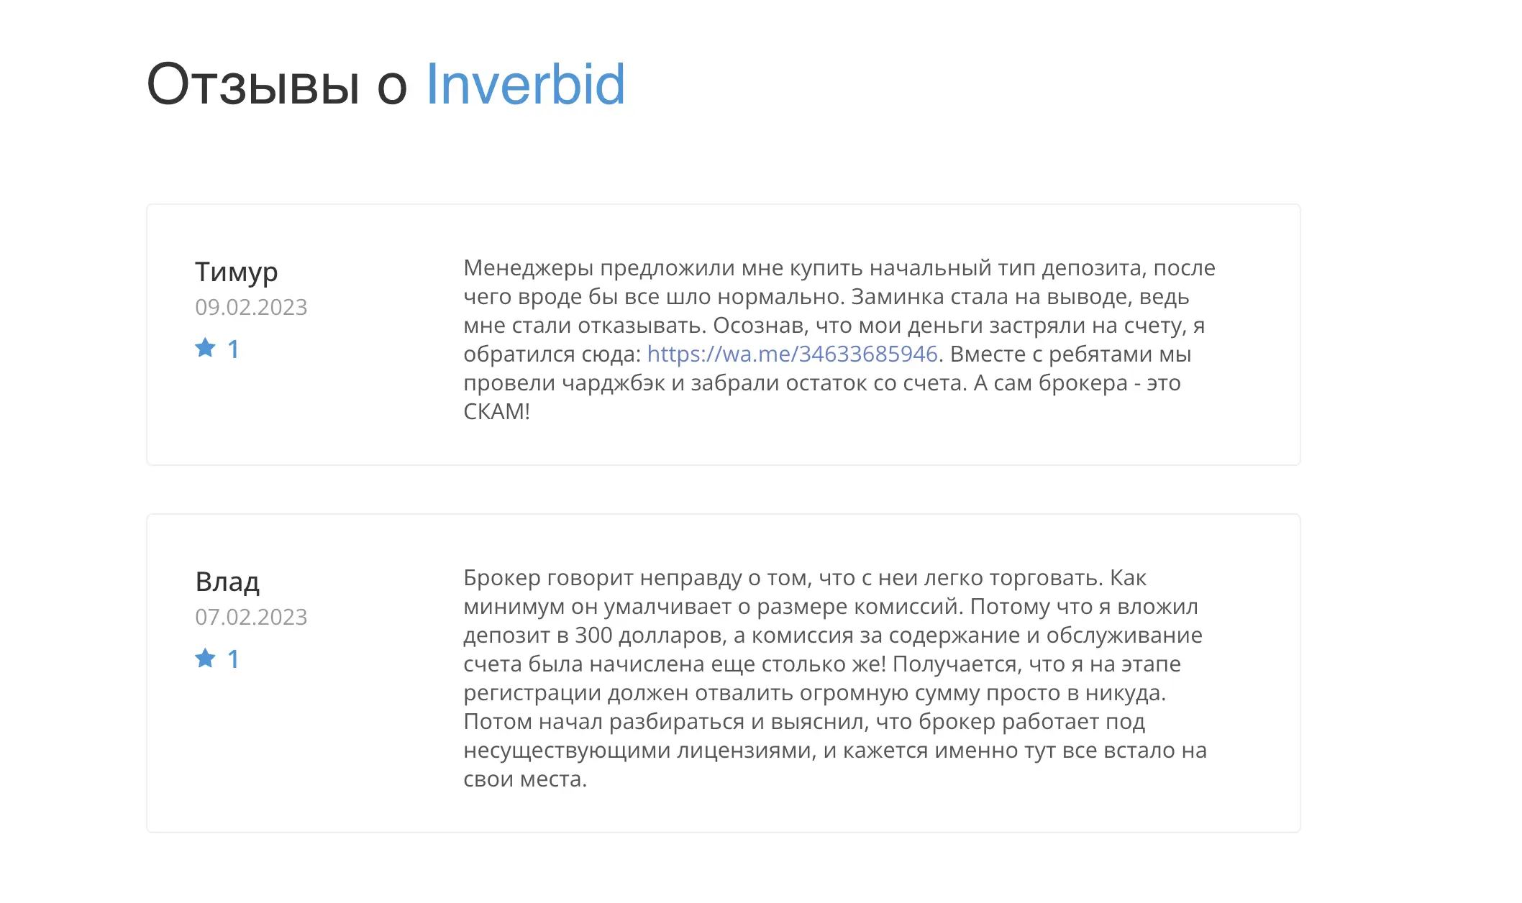Open the Inverbid link in the heading
1522x903 pixels.
coord(526,84)
